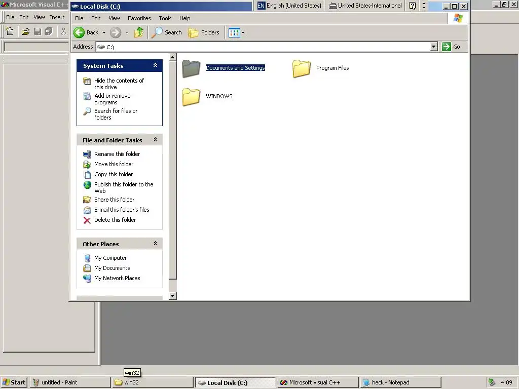Switch to win32 folder taskbar button
Image resolution: width=519 pixels, height=389 pixels.
(x=153, y=382)
